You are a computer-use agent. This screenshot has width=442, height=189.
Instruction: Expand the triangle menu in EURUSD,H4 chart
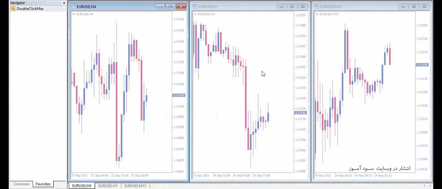click(x=74, y=14)
